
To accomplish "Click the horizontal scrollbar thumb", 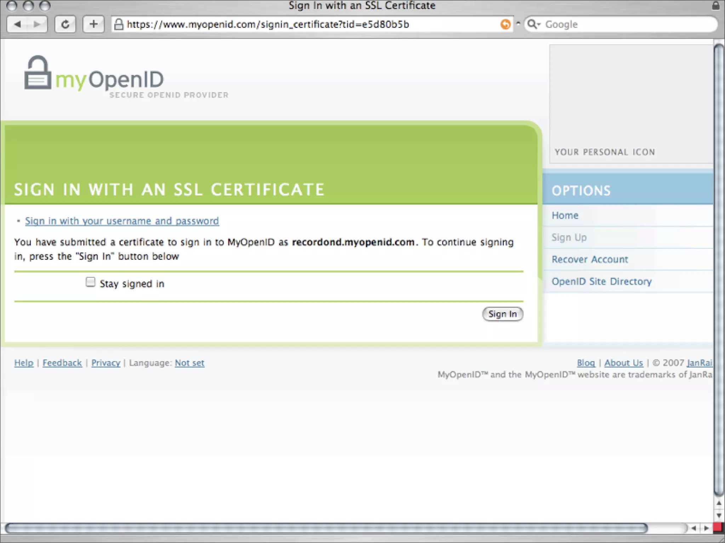I will click(x=326, y=528).
